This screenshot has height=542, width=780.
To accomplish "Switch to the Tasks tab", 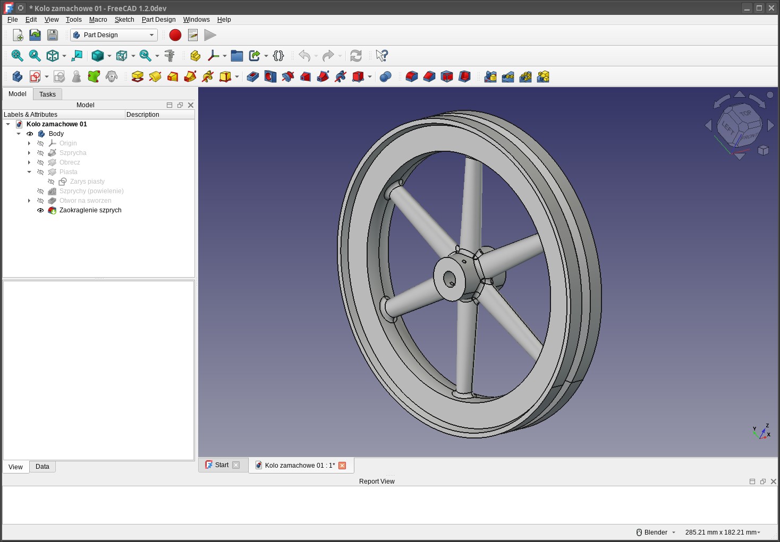I will (47, 94).
